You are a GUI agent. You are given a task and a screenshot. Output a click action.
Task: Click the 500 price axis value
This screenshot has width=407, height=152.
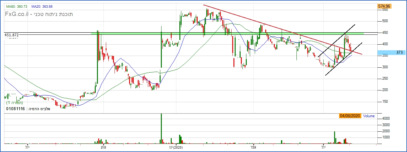[x=385, y=21]
